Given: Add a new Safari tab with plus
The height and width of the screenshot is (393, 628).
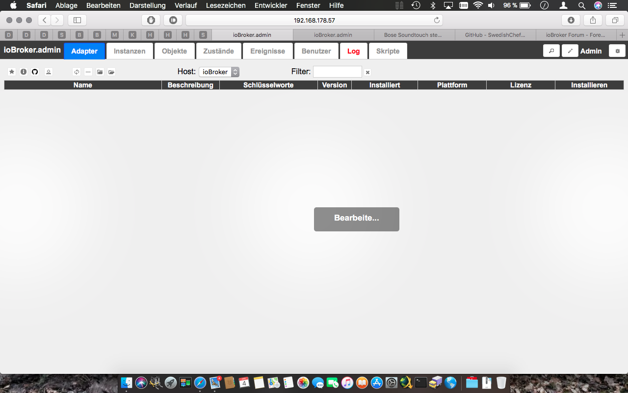Looking at the screenshot, I should click(623, 35).
